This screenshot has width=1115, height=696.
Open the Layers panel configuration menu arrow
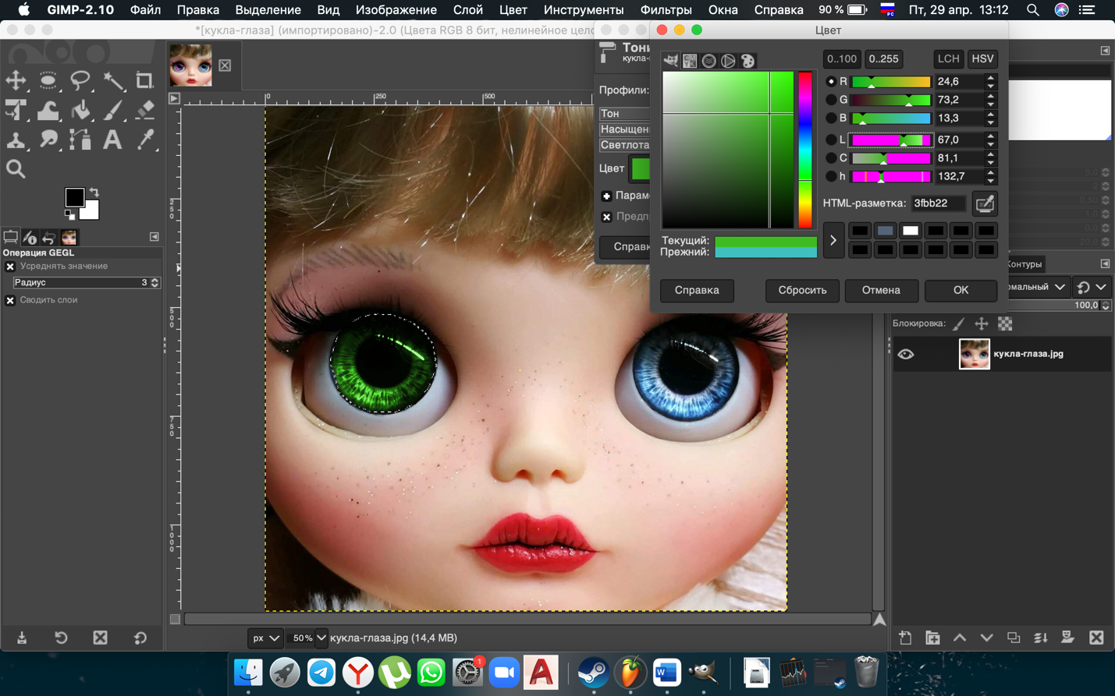pyautogui.click(x=1105, y=264)
